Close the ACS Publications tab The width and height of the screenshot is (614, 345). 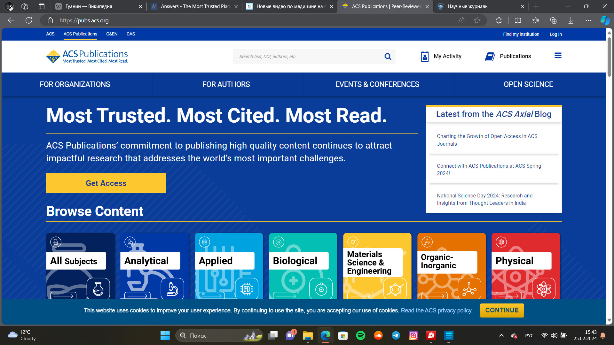(427, 6)
